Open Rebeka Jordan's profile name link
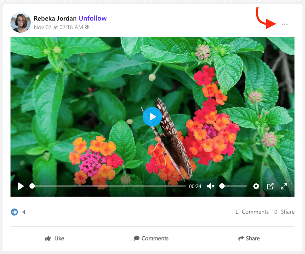The image size is (305, 254). coord(55,19)
